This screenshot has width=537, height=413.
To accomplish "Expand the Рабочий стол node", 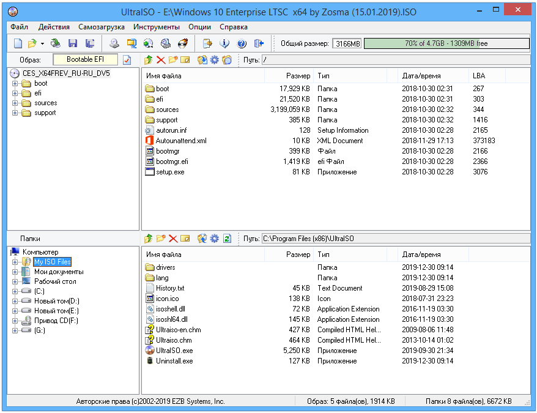I will [15, 281].
